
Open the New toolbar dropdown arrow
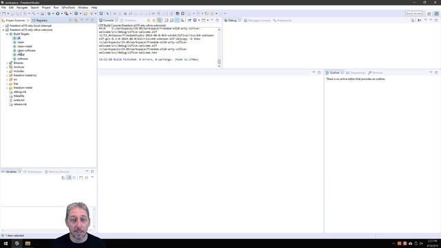[x=8, y=14]
